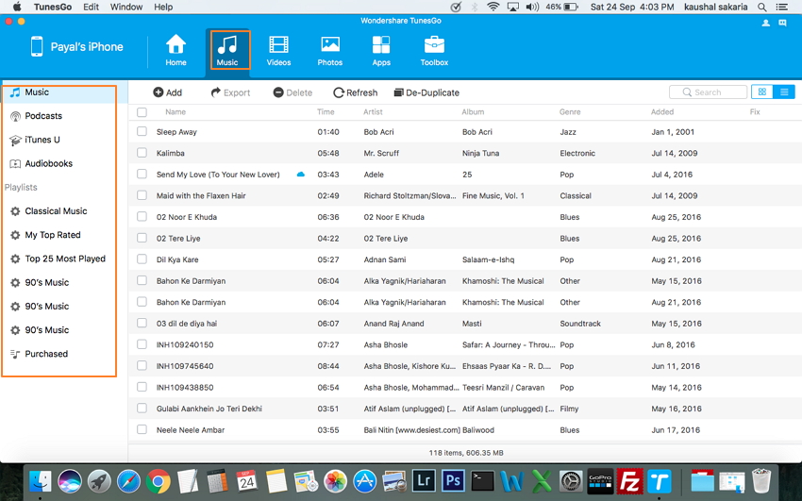Switch to list view
Screen dimensions: 802x501
point(784,92)
